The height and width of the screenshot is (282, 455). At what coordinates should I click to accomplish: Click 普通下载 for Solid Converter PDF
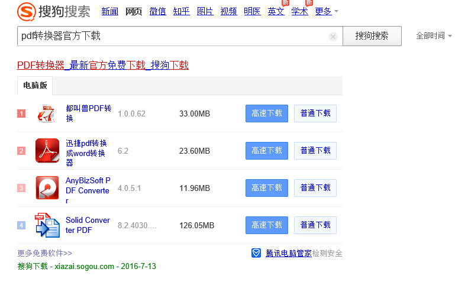[315, 225]
